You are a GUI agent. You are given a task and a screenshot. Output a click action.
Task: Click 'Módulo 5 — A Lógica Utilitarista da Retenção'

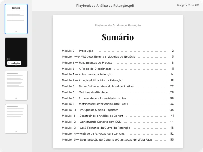coord(92,81)
